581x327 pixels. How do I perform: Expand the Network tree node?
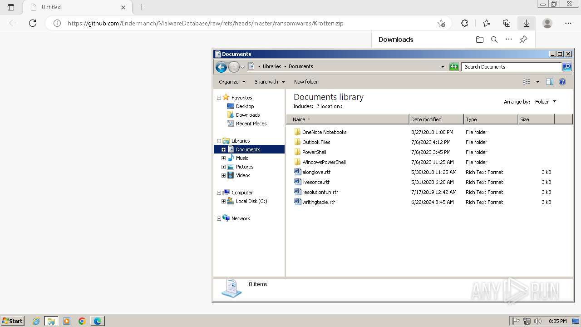pyautogui.click(x=219, y=218)
